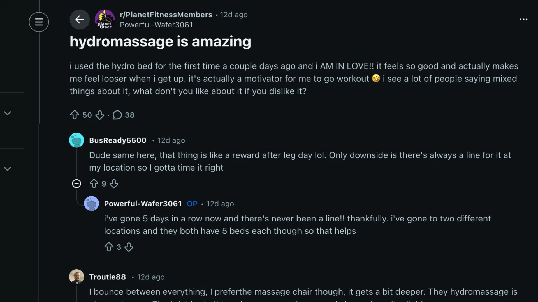Open the comments via the speech bubble icon
Screen dimensions: 538x302
tap(117, 115)
